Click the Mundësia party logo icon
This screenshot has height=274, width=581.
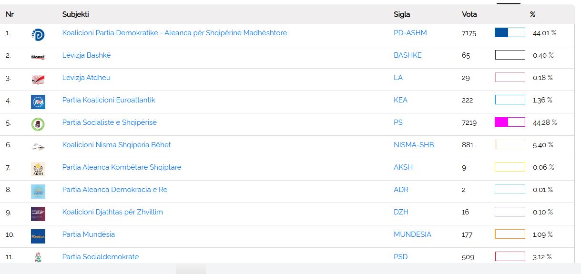click(38, 236)
